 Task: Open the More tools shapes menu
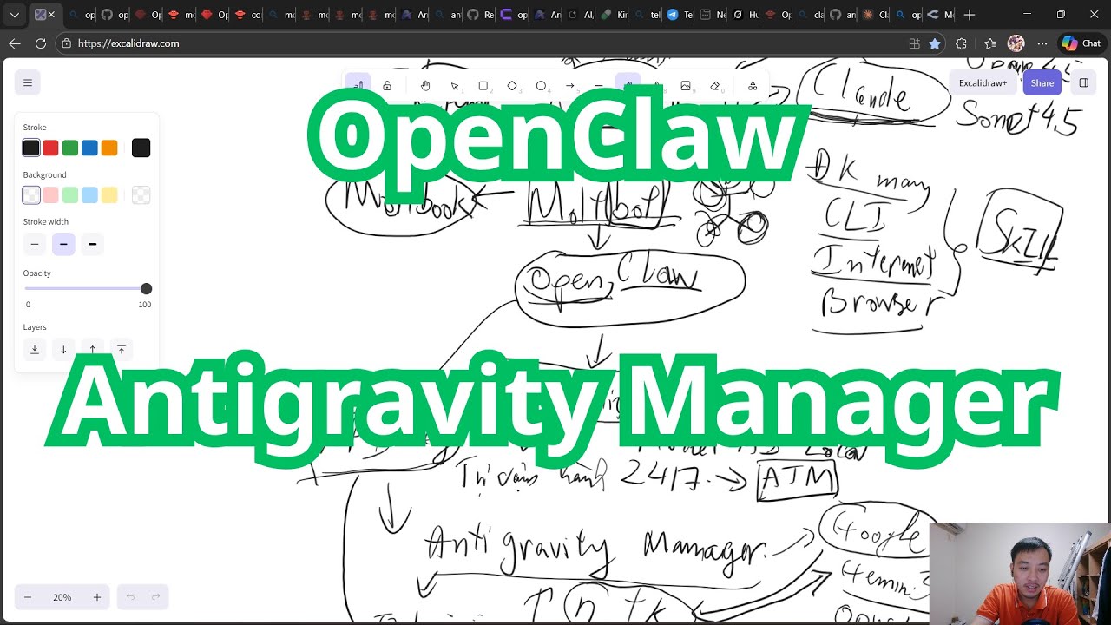point(753,86)
